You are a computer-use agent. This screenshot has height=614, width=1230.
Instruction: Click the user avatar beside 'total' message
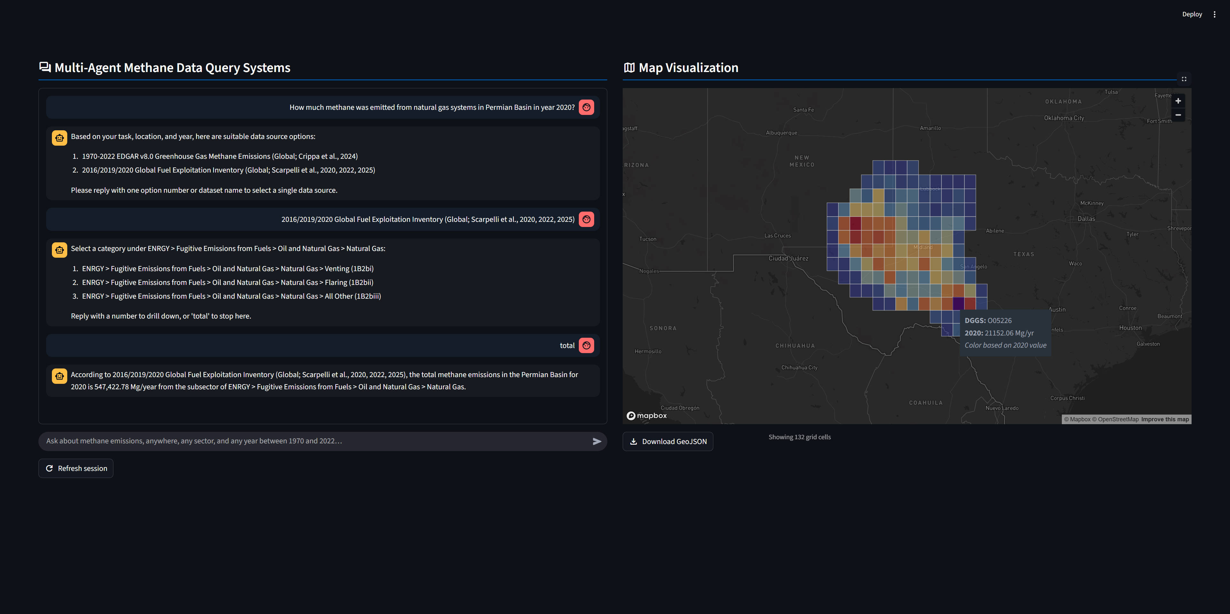tap(586, 345)
